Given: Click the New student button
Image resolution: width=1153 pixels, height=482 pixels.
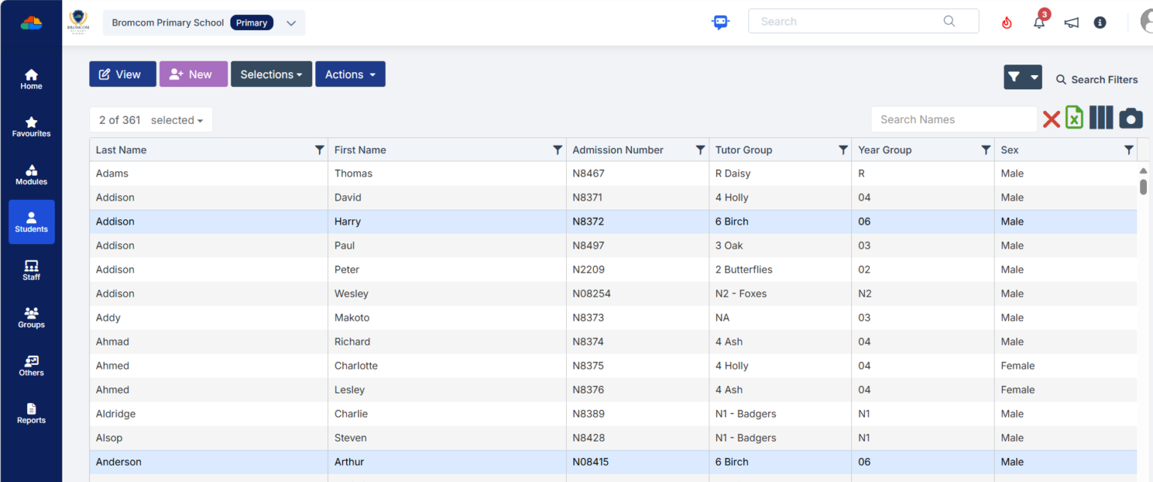Looking at the screenshot, I should [x=193, y=74].
